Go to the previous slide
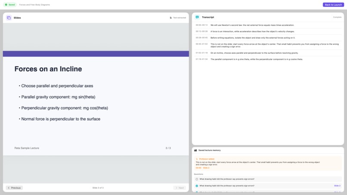347x195 pixels. (14, 188)
